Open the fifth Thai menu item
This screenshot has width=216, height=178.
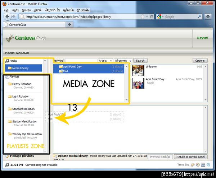click(52, 10)
